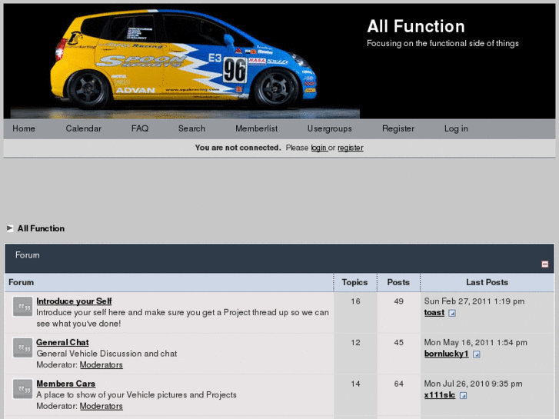Open the Log in menu item
Viewport: 559px width, 419px height.
(456, 128)
